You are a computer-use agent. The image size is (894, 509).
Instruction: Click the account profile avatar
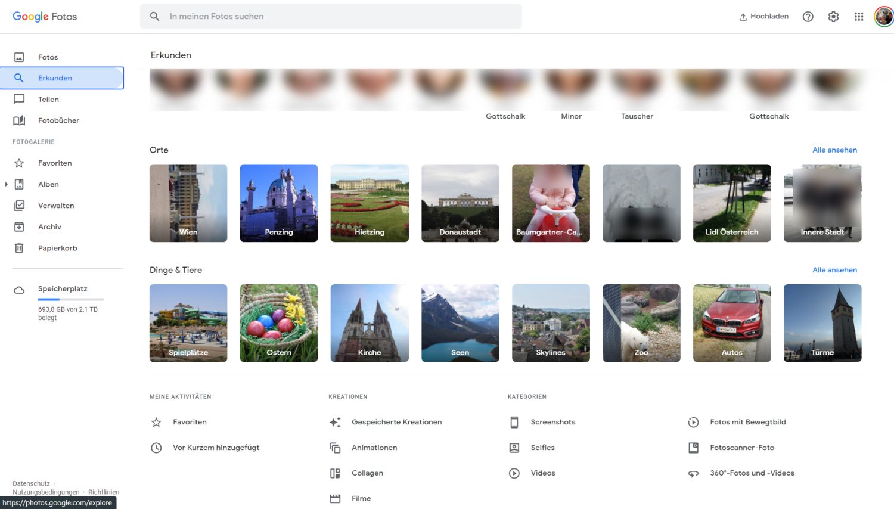click(x=883, y=17)
